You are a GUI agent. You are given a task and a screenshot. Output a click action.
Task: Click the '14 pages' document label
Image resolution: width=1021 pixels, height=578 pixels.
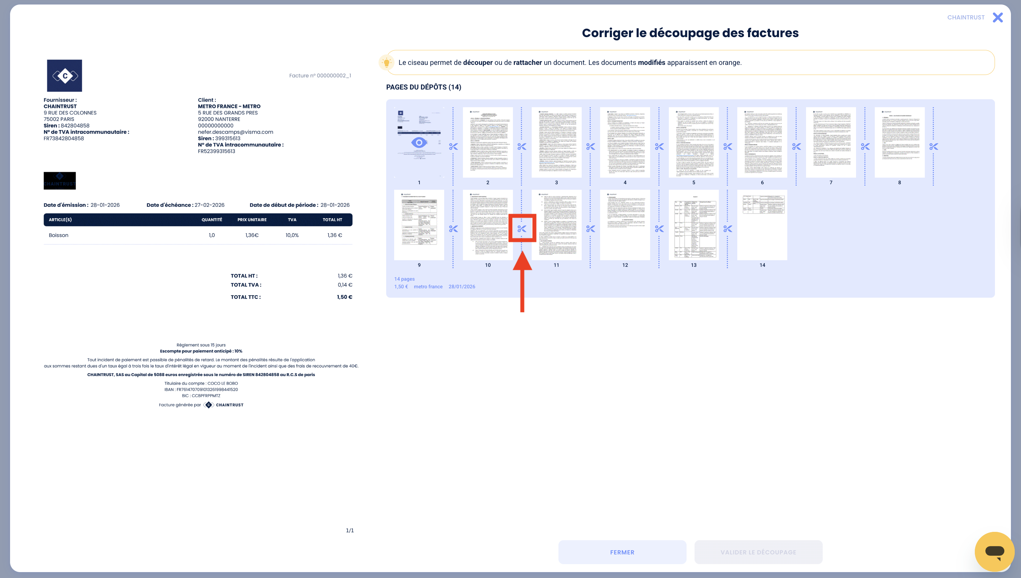point(404,279)
